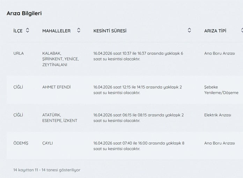Select the MAHALLELER column header

pyautogui.click(x=57, y=31)
